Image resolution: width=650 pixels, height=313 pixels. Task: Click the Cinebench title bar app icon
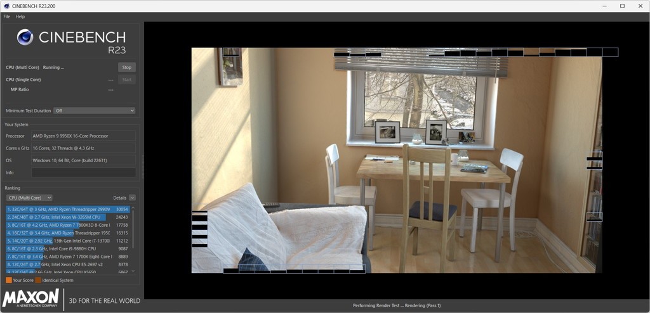[6, 6]
